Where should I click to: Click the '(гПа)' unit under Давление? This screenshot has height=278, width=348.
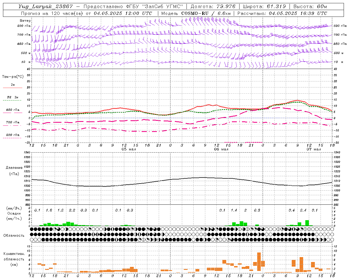tap(14, 174)
